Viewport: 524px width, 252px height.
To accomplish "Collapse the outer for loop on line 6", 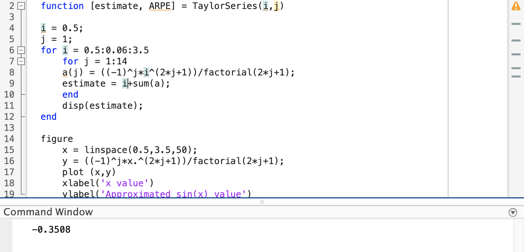I will pos(21,50).
